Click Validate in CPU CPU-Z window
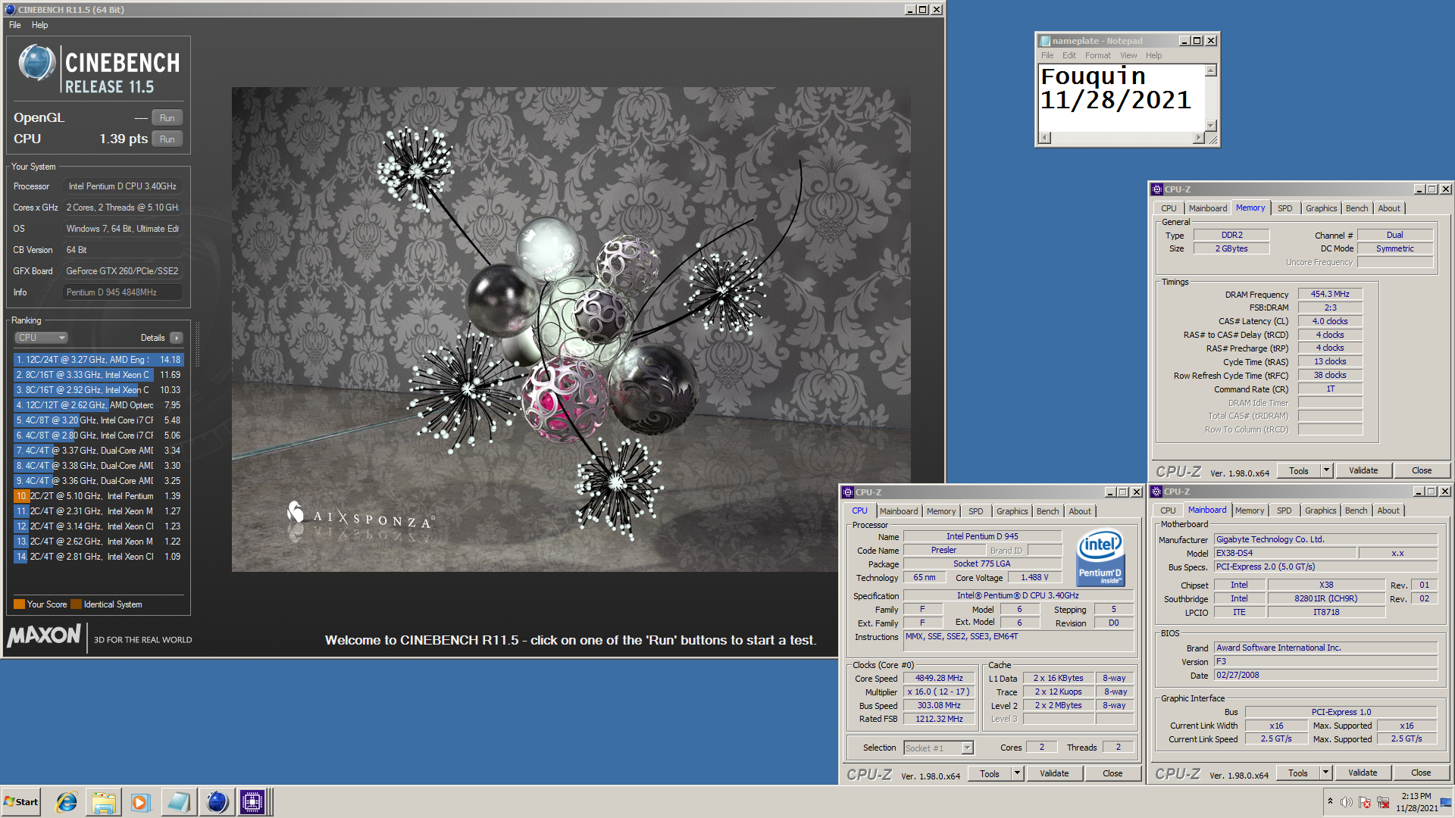 point(1054,773)
